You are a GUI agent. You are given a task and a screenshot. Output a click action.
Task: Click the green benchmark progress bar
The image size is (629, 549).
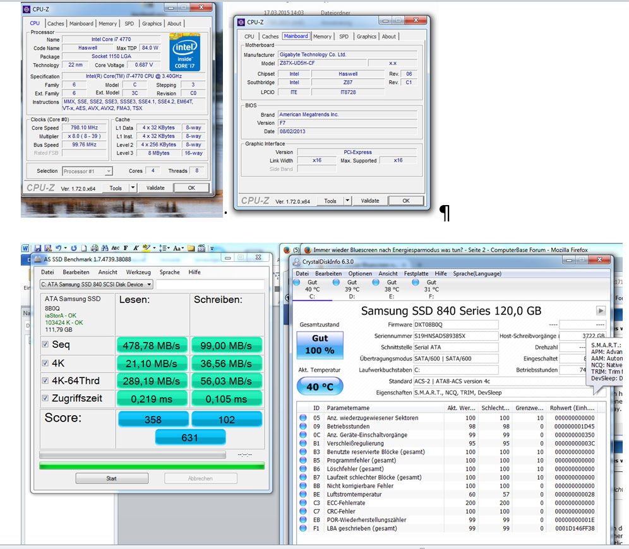tap(152, 466)
